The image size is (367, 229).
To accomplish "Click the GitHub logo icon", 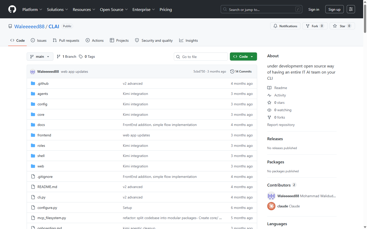I will (x=12, y=9).
